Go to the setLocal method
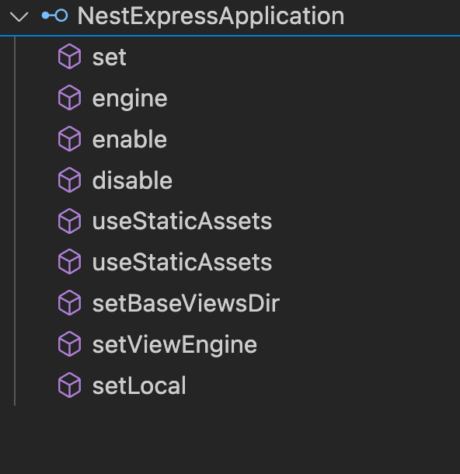This screenshot has width=460, height=474. (139, 385)
